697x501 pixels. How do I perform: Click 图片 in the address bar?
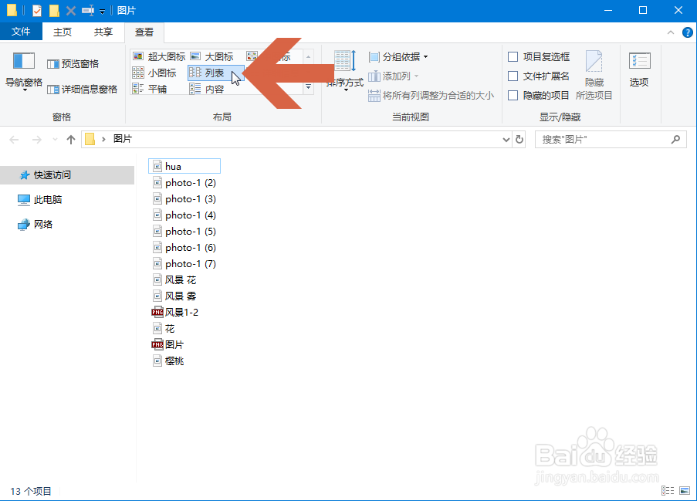[123, 139]
